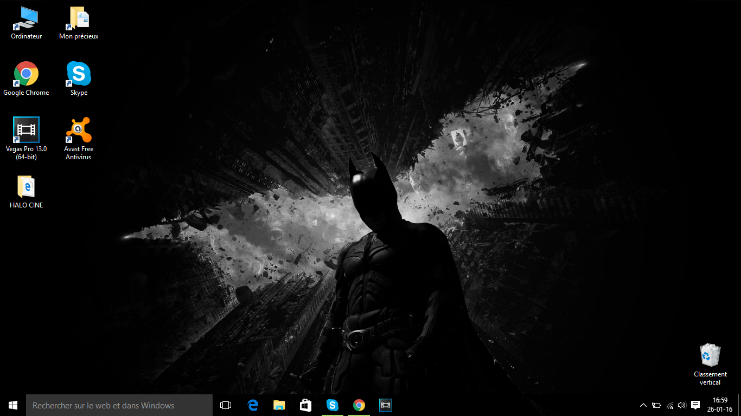Select the Google Chrome desktop shortcut
The width and height of the screenshot is (741, 416).
26,79
